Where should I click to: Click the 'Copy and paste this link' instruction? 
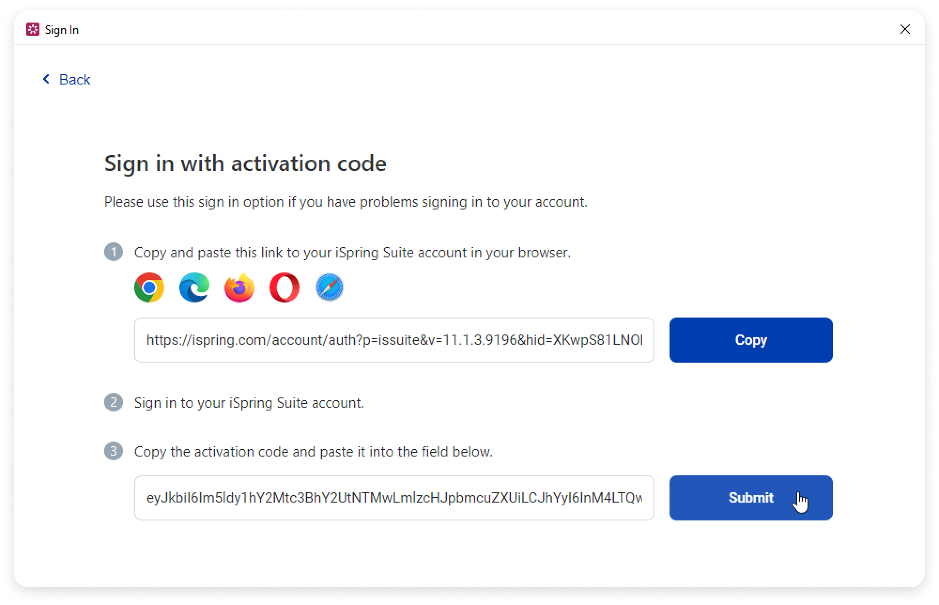tap(352, 253)
